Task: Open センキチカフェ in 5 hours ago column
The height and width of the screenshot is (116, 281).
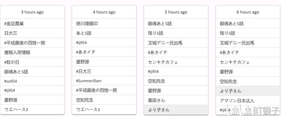Action: 176,62
